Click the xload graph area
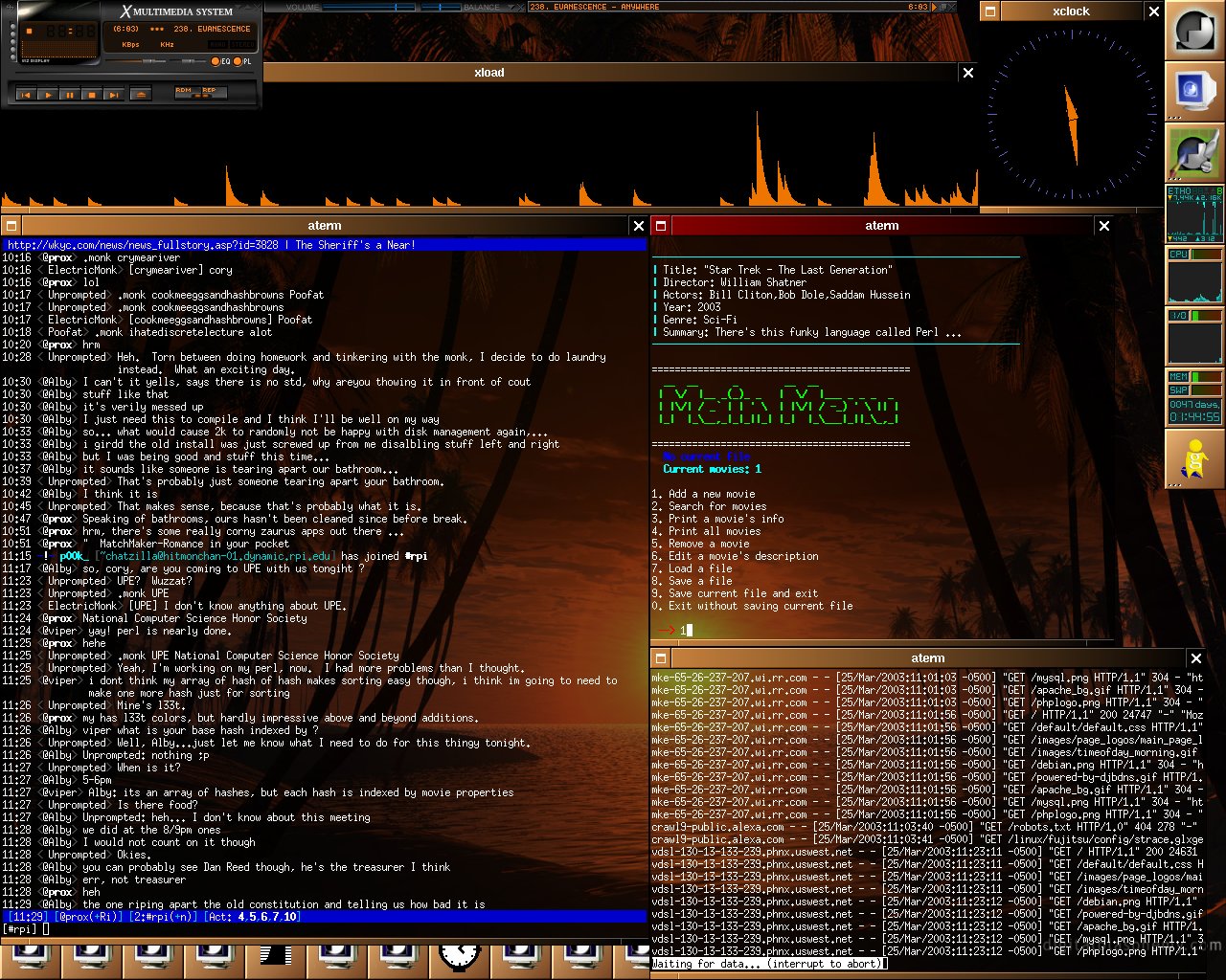 pos(488,145)
